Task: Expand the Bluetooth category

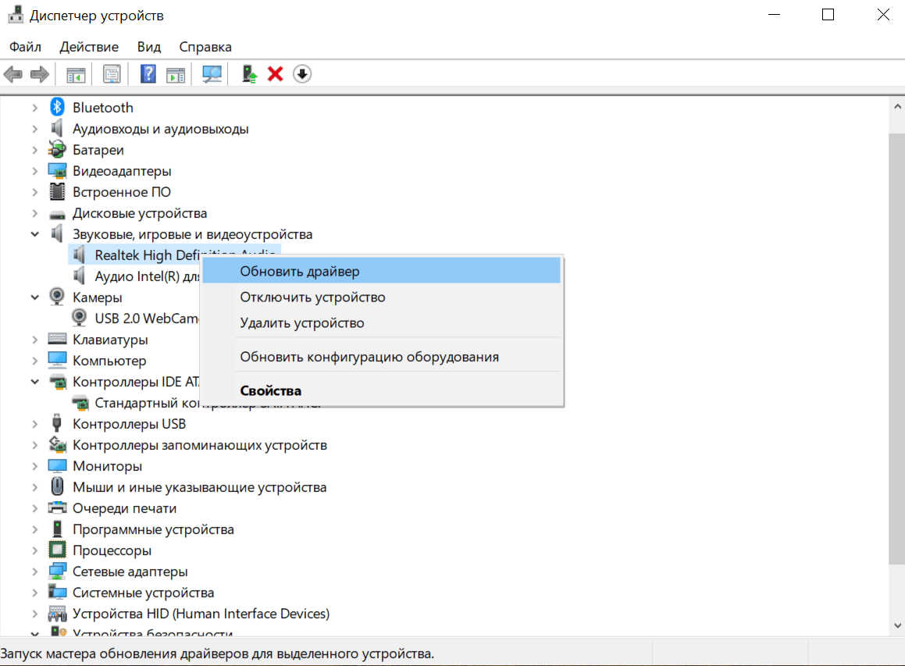Action: click(34, 107)
